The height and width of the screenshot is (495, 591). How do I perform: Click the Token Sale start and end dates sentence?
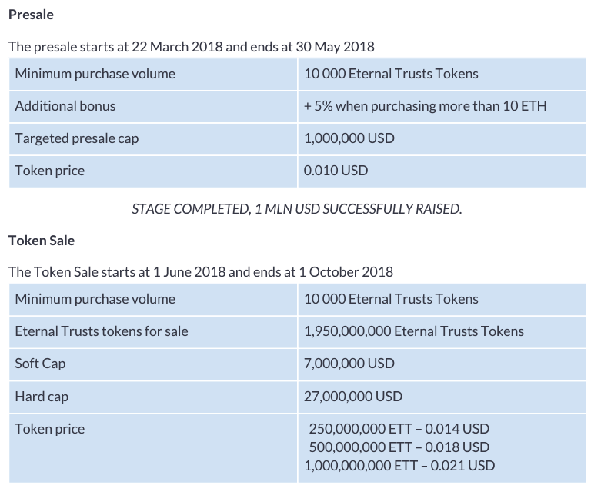click(x=200, y=271)
